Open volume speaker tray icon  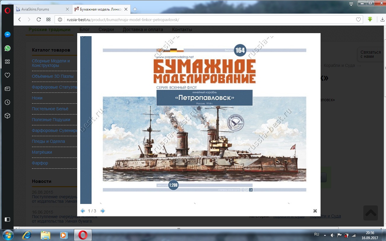[x=332, y=235]
